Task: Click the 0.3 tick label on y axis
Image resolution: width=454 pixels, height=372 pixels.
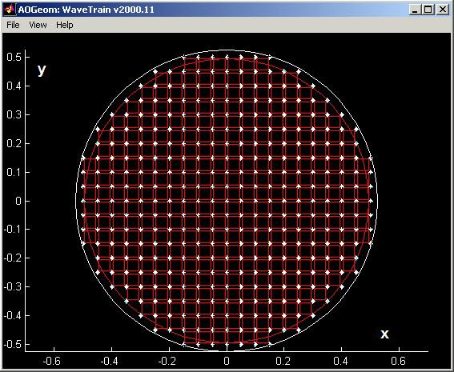Action: (x=14, y=114)
